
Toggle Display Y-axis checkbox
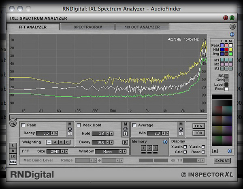click(x=203, y=147)
